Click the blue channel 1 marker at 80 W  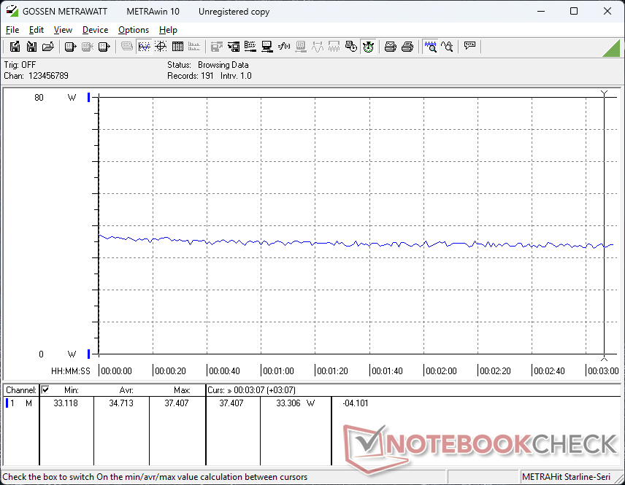(89, 97)
